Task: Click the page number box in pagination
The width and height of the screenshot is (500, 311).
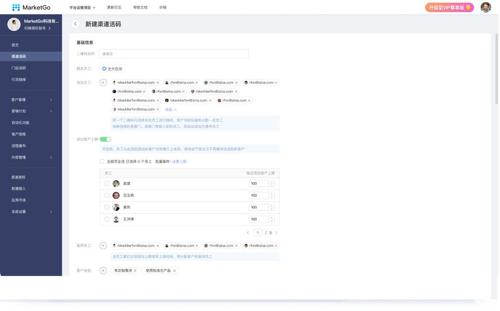Action: [x=257, y=233]
